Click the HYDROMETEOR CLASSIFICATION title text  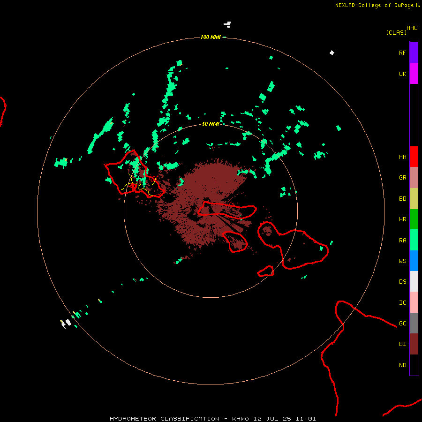[x=165, y=419]
